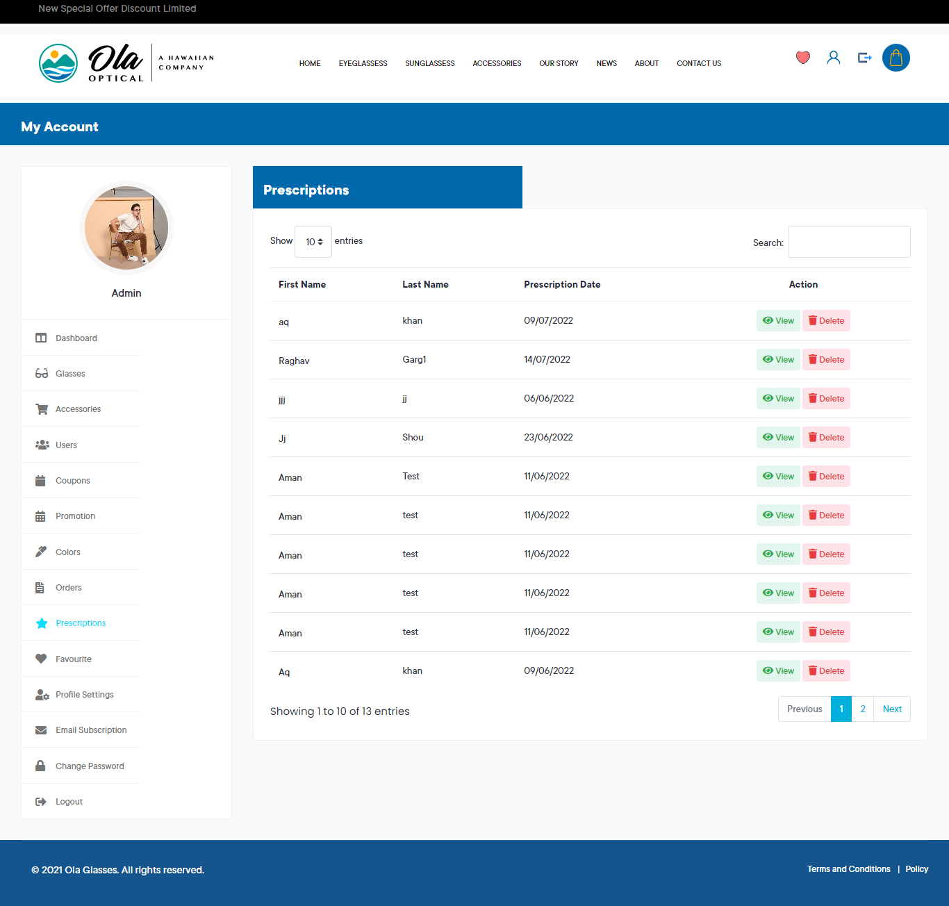This screenshot has height=906, width=949.
Task: Open the EYEGLASSES navigation menu
Action: (363, 63)
